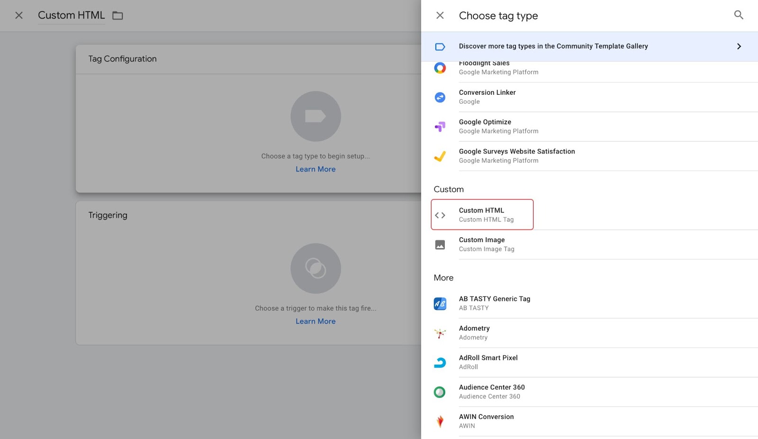Image resolution: width=758 pixels, height=439 pixels.
Task: Select the Custom HTML code brackets icon
Action: [x=440, y=215]
